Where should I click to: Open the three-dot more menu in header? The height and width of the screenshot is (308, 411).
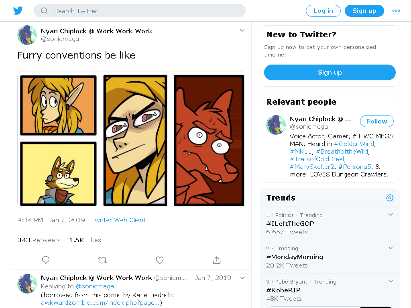396,11
